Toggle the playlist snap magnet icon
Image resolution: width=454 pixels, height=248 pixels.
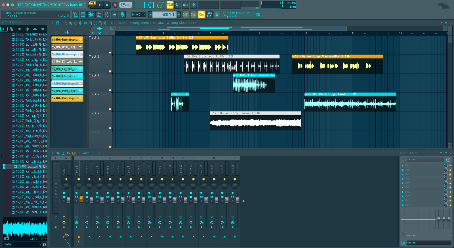click(x=58, y=23)
